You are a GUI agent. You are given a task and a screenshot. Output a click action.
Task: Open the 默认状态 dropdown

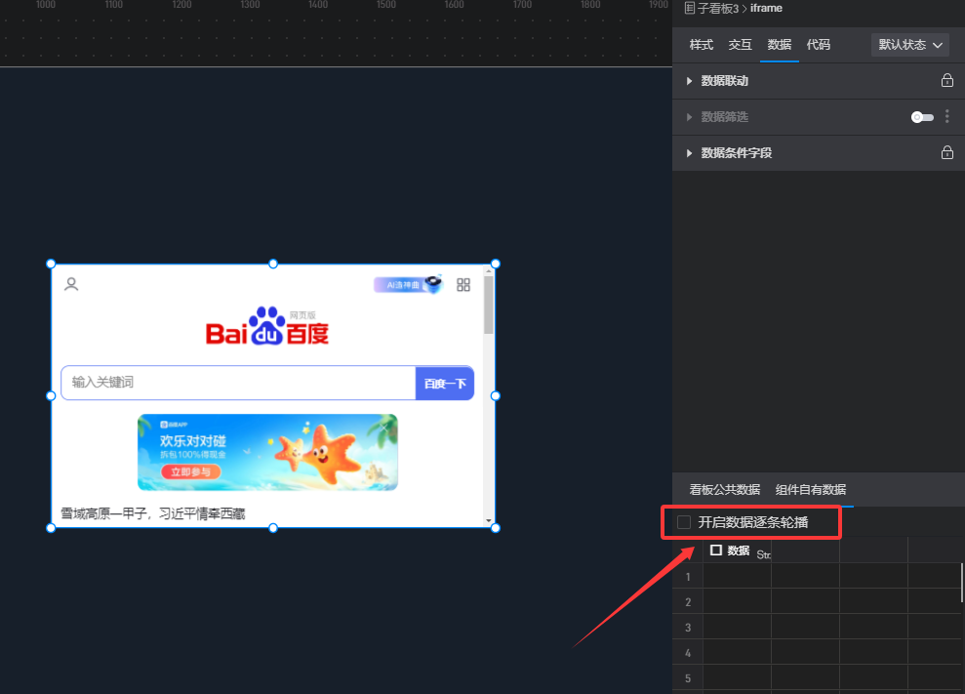[909, 45]
